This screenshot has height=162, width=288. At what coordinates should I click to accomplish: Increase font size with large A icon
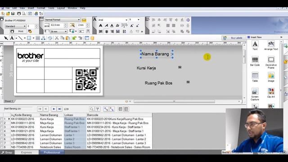(x=131, y=26)
